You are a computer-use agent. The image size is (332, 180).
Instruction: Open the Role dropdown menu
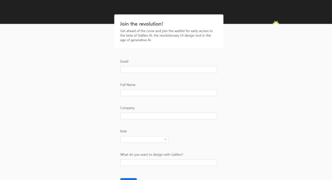click(x=144, y=139)
